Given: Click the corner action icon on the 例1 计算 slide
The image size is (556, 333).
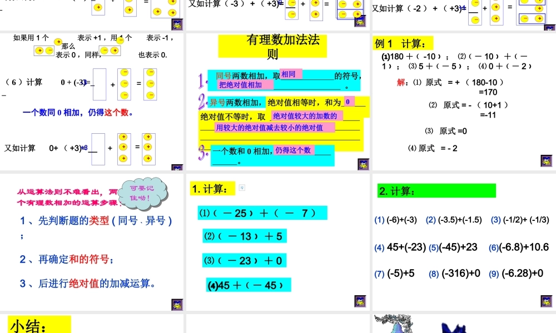Looking at the screenshot, I should point(547,160).
